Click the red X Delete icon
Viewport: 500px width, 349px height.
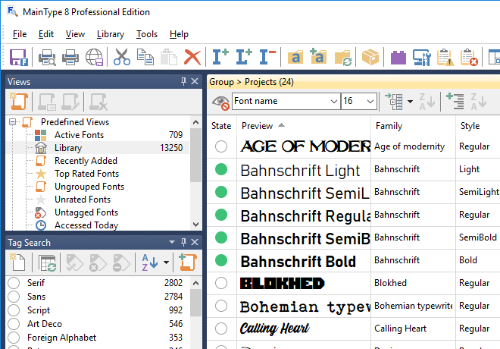192,57
